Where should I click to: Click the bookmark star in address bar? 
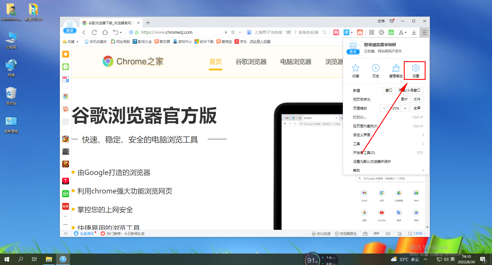[x=233, y=32]
